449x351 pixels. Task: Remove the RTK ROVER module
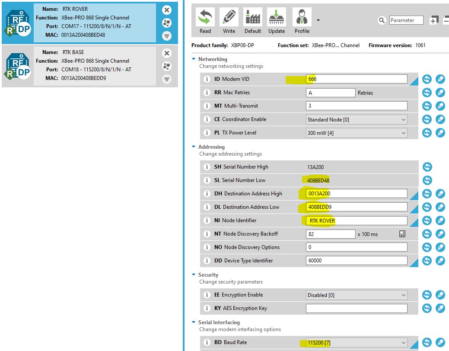[167, 10]
